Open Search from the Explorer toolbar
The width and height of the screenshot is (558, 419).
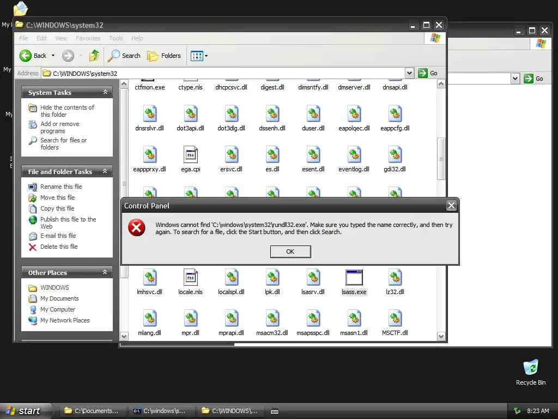coord(124,56)
